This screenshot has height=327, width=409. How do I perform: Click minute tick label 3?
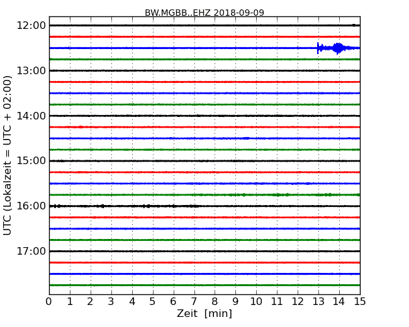111,302
